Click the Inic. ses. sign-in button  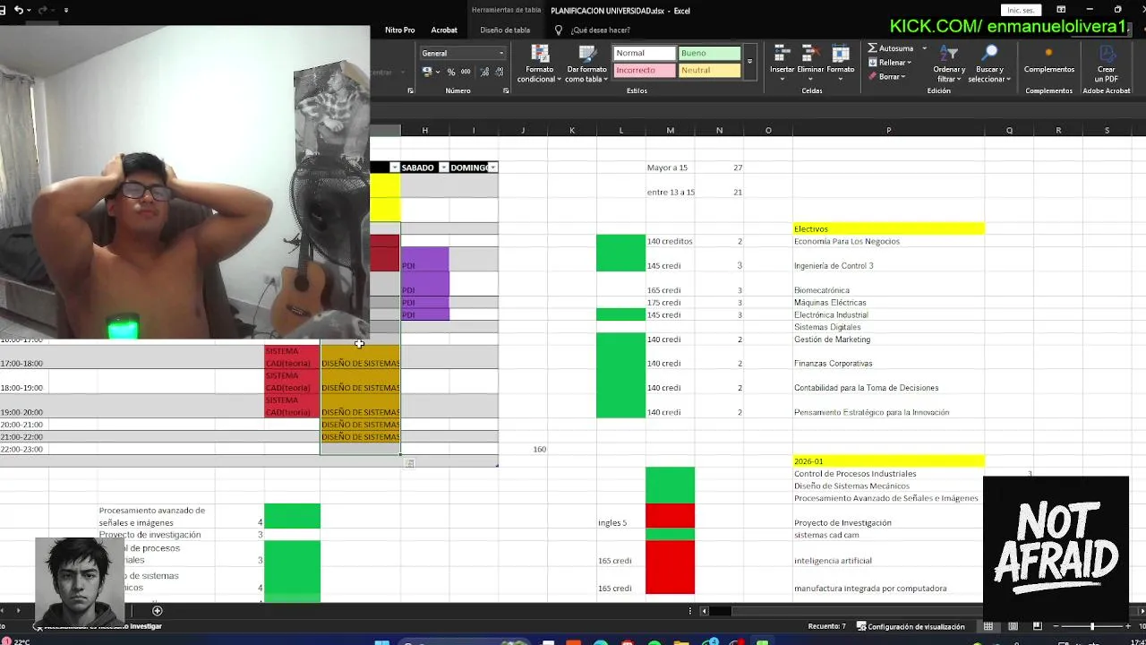click(1021, 10)
